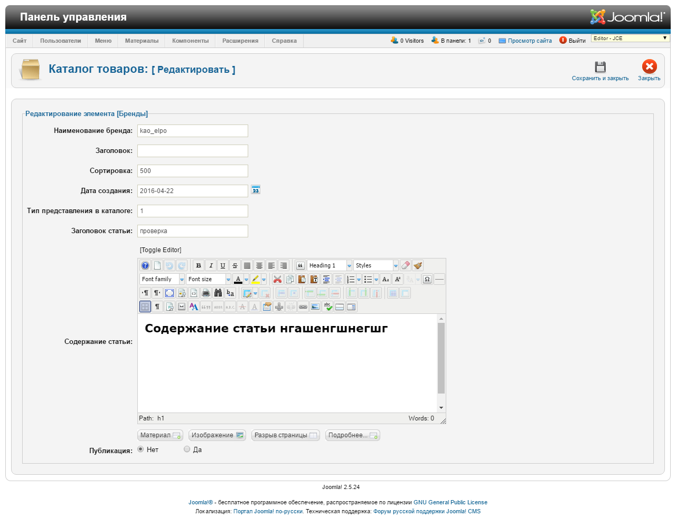Screen dimensions: 676x527
Task: Click the 'Подробнее...' button
Action: click(x=352, y=435)
